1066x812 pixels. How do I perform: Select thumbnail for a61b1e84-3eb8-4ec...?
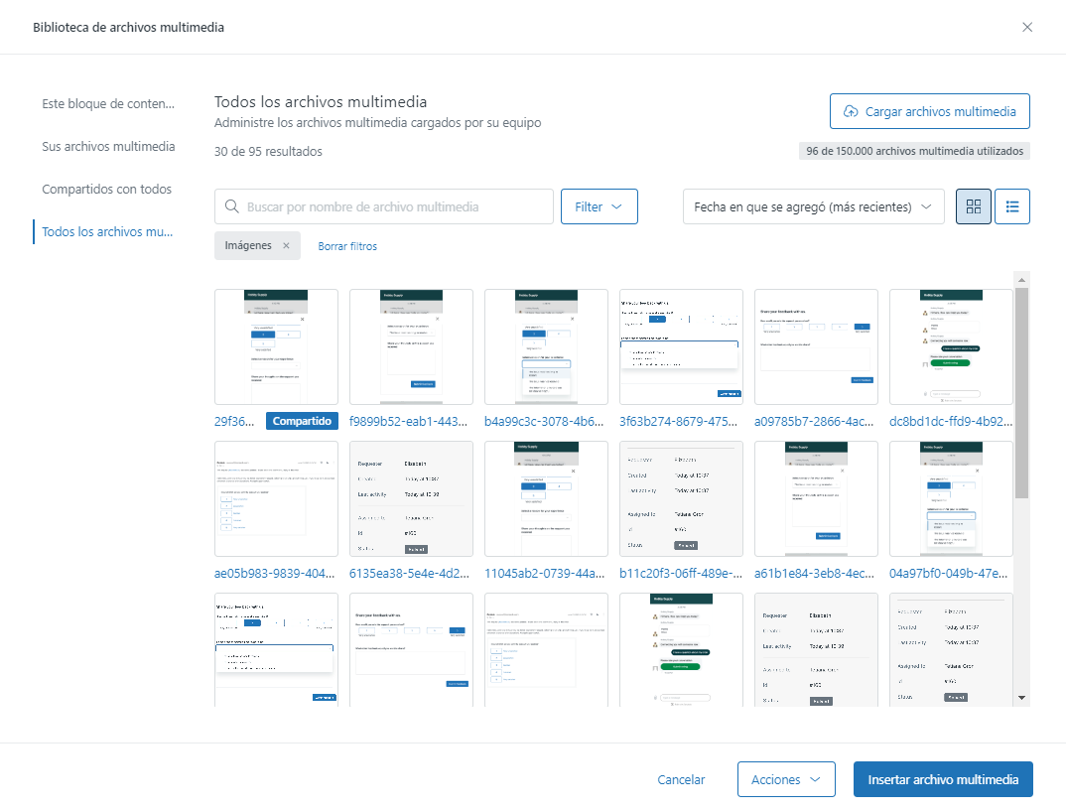pos(816,498)
